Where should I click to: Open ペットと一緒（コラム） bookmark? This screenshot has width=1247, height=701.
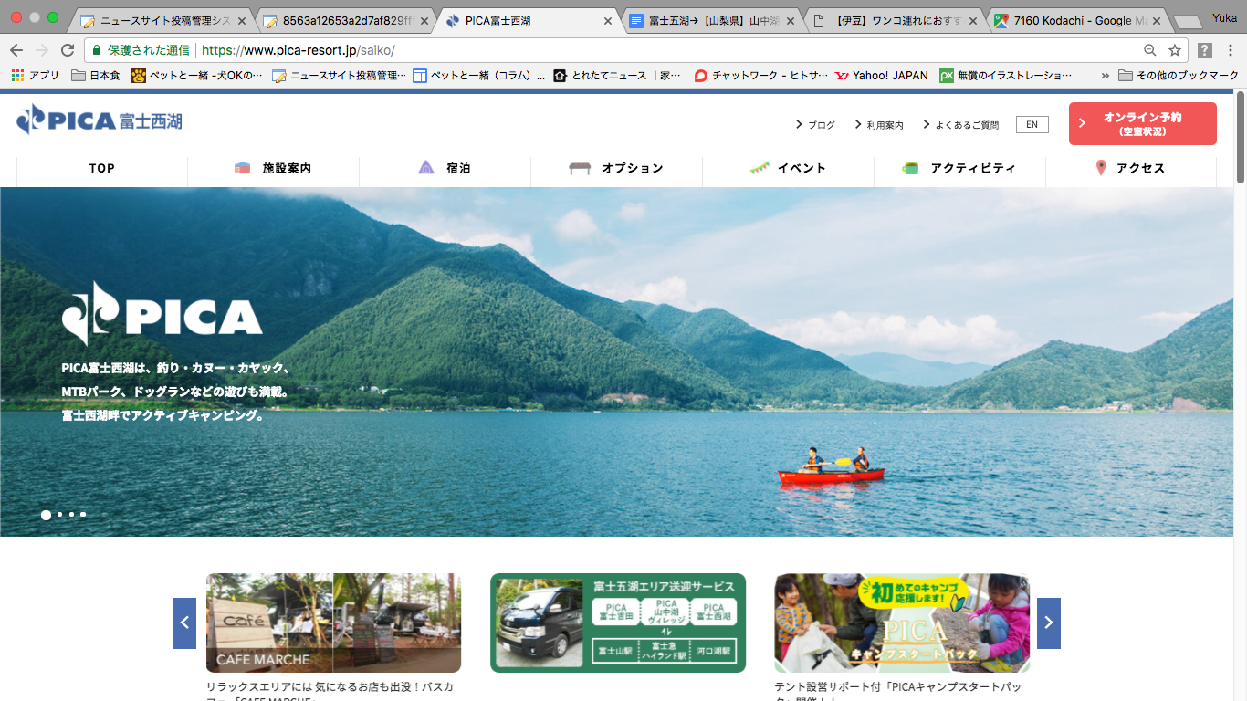pyautogui.click(x=479, y=76)
